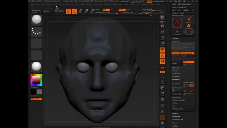
Task: Expand the Layers section
Action: (x=175, y=113)
